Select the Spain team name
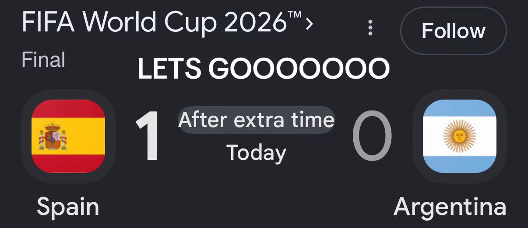Screen dimensions: 528x228 point(68,207)
